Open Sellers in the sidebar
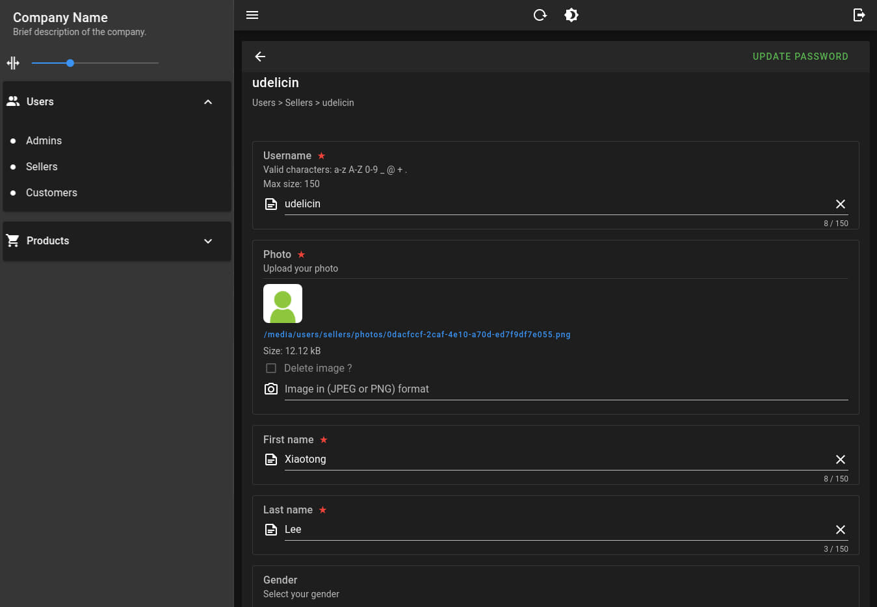The width and height of the screenshot is (877, 607). tap(42, 166)
